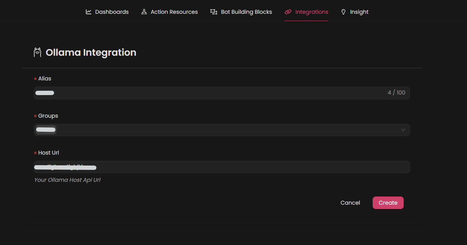The height and width of the screenshot is (245, 467).
Task: Focus the Host Url input field
Action: click(222, 167)
